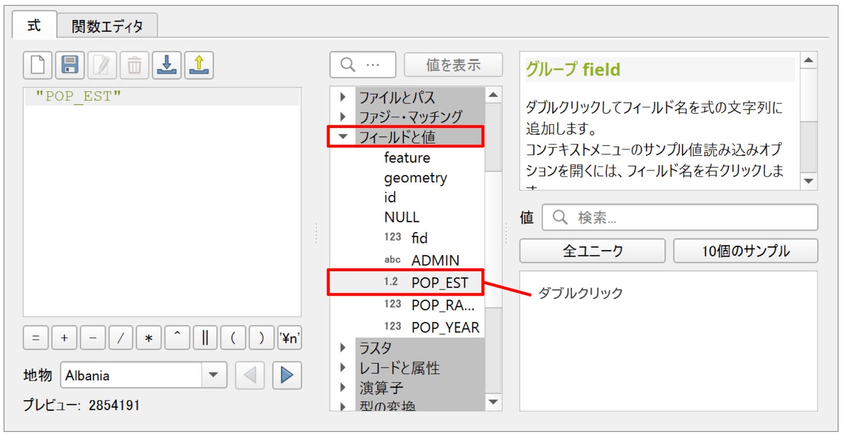The image size is (843, 436).
Task: Click the 値 検索 search field
Action: [680, 217]
